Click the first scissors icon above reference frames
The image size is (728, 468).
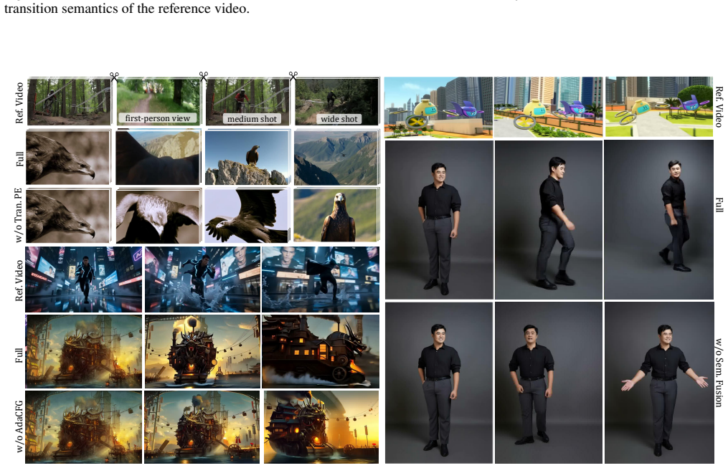pyautogui.click(x=114, y=75)
